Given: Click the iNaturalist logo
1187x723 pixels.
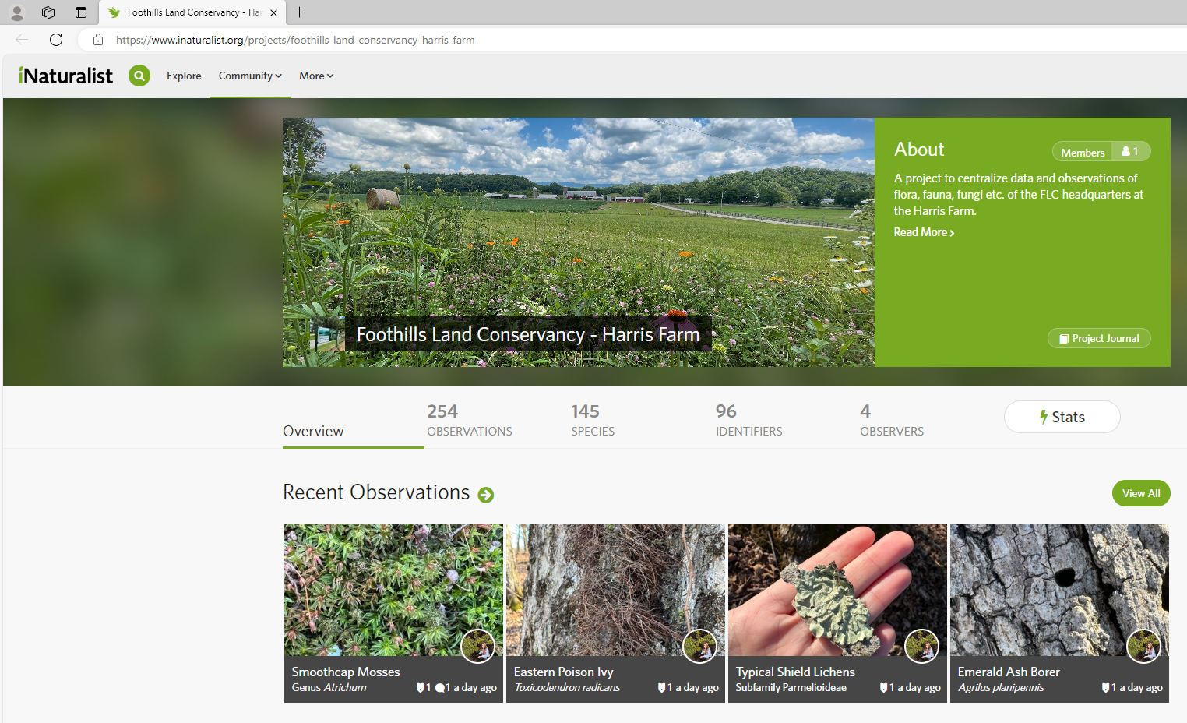Looking at the screenshot, I should (x=65, y=75).
